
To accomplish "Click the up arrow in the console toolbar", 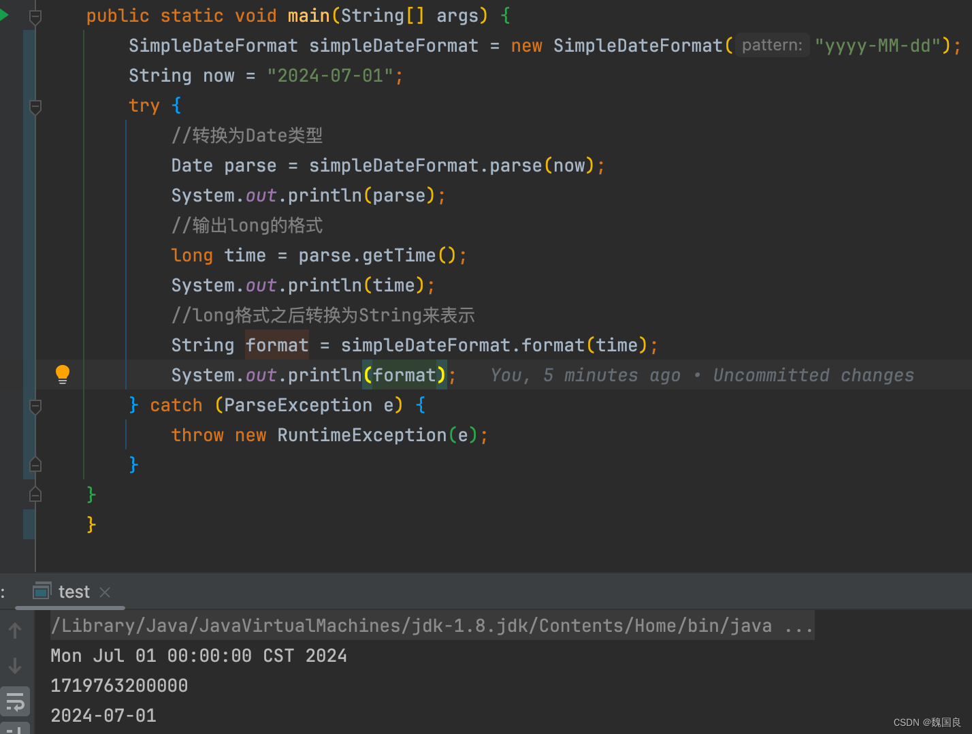I will pyautogui.click(x=15, y=630).
